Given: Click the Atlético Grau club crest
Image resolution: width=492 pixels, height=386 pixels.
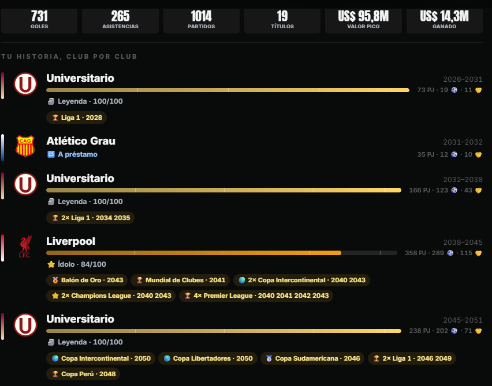Looking at the screenshot, I should click(x=25, y=146).
